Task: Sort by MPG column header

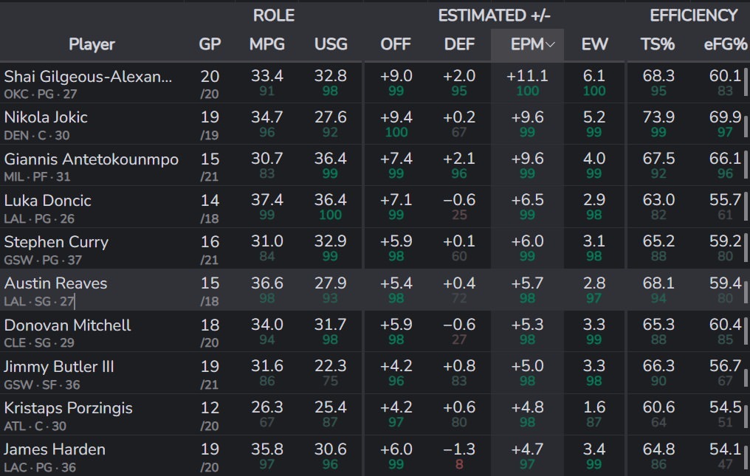Action: (x=266, y=44)
